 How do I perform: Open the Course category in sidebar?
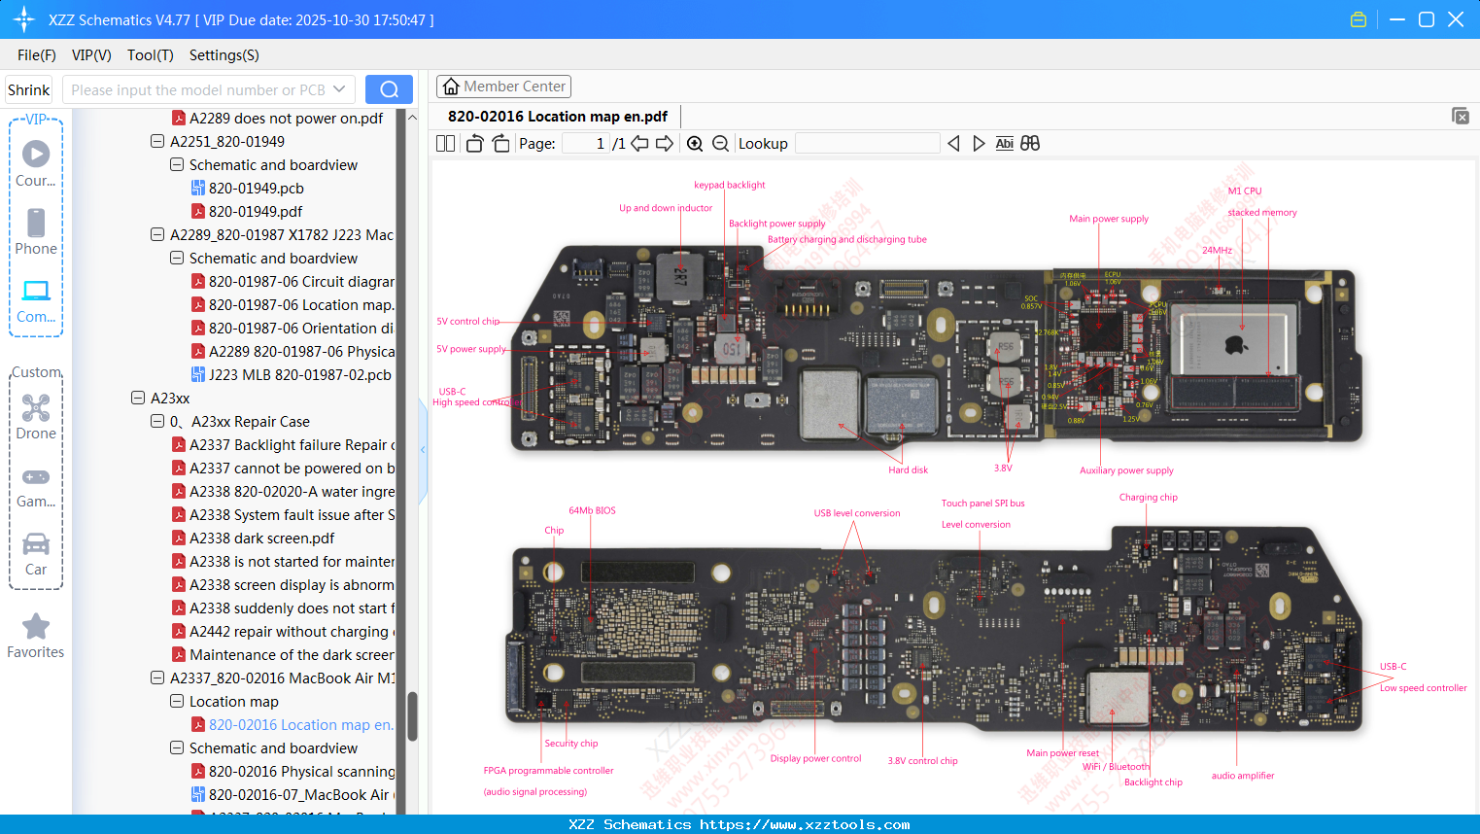pyautogui.click(x=36, y=163)
